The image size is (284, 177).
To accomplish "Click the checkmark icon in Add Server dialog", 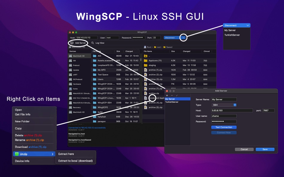I will coord(177,95).
